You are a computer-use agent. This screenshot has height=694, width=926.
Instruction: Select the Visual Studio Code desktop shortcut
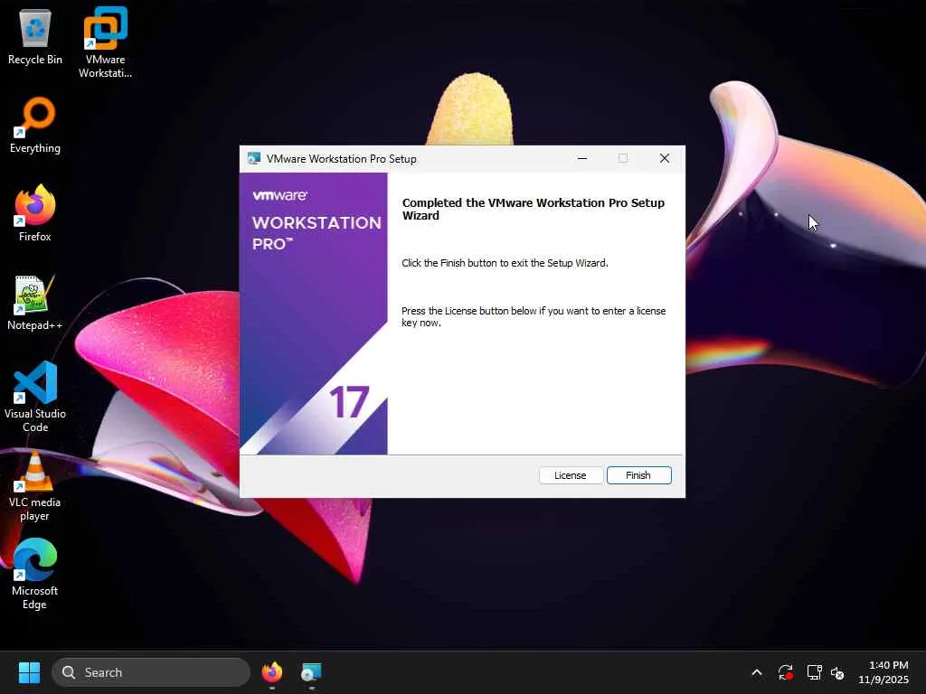click(x=35, y=397)
